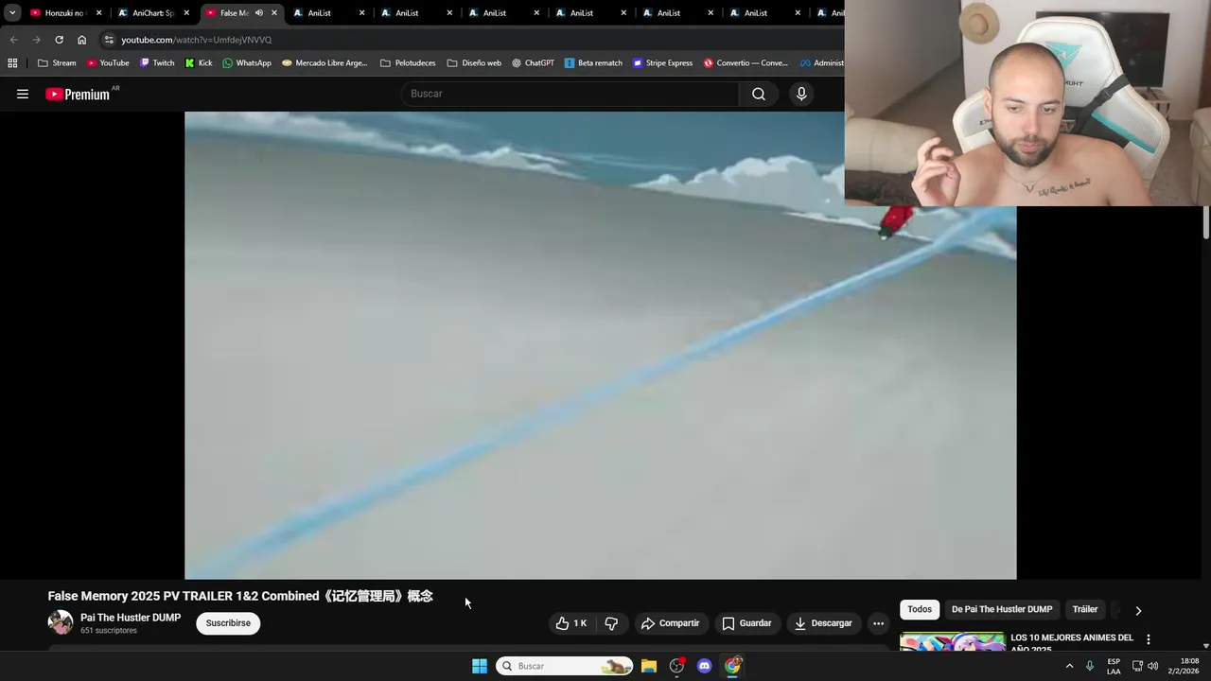Show more filter chips with right arrow

click(x=1138, y=610)
